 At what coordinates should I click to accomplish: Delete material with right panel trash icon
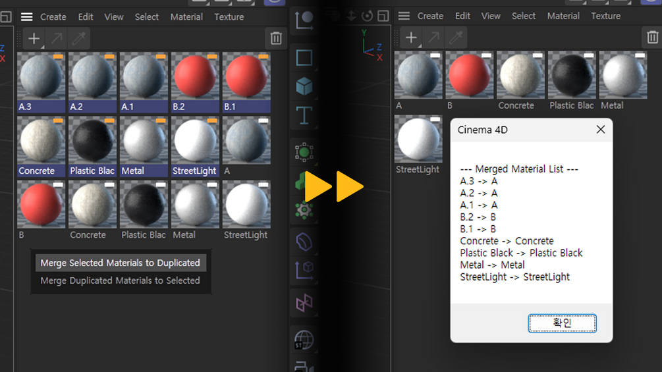652,37
